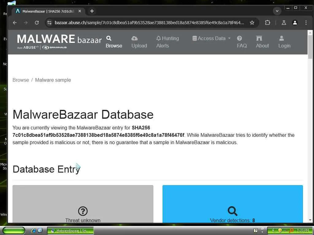Open the extensions puzzle icon

(x=267, y=23)
